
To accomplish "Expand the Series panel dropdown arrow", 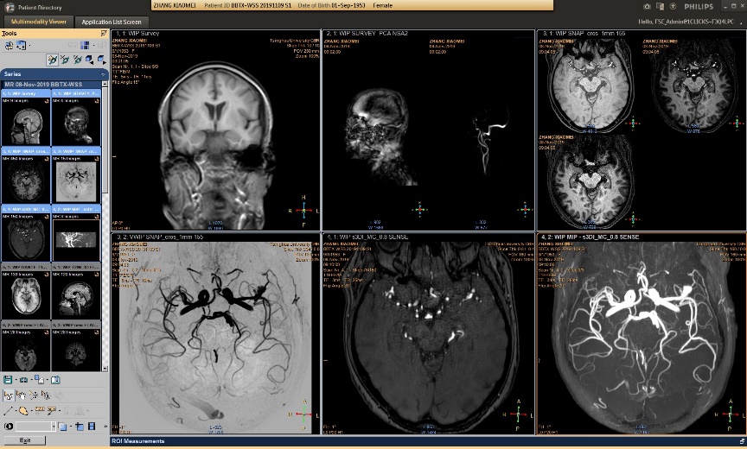I will [104, 74].
